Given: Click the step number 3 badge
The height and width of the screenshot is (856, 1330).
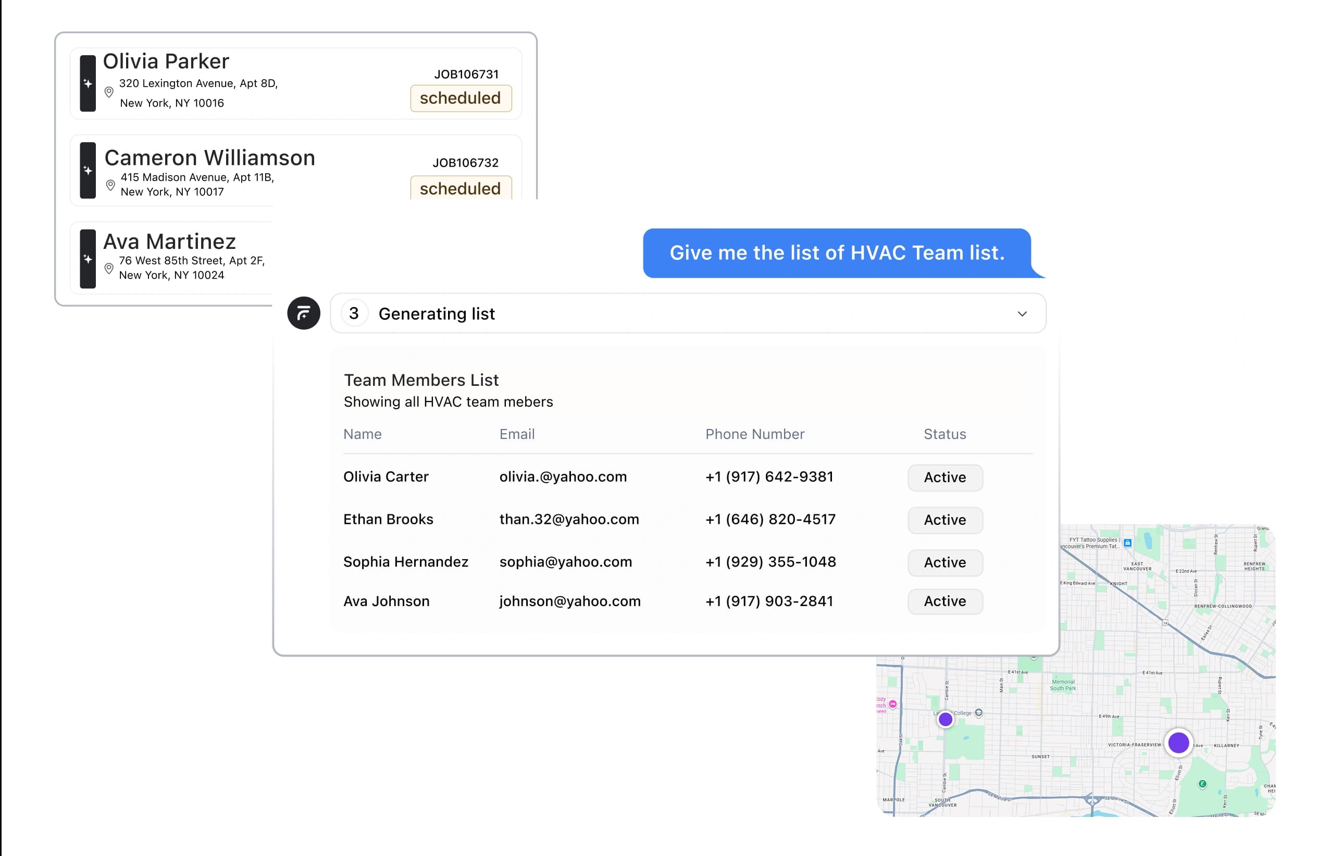Looking at the screenshot, I should pyautogui.click(x=354, y=313).
